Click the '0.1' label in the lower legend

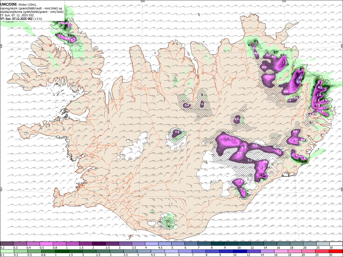click(x=2, y=255)
